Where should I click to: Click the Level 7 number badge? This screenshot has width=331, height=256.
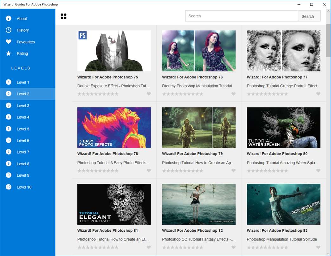tap(9, 152)
